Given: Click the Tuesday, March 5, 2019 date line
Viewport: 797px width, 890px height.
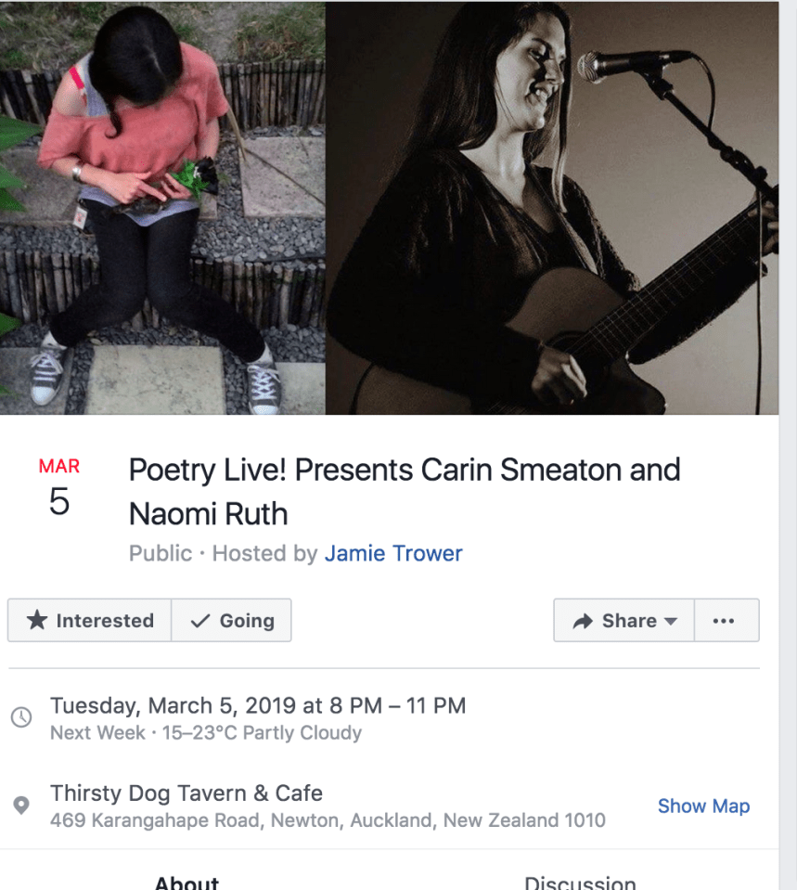Looking at the screenshot, I should pos(258,705).
